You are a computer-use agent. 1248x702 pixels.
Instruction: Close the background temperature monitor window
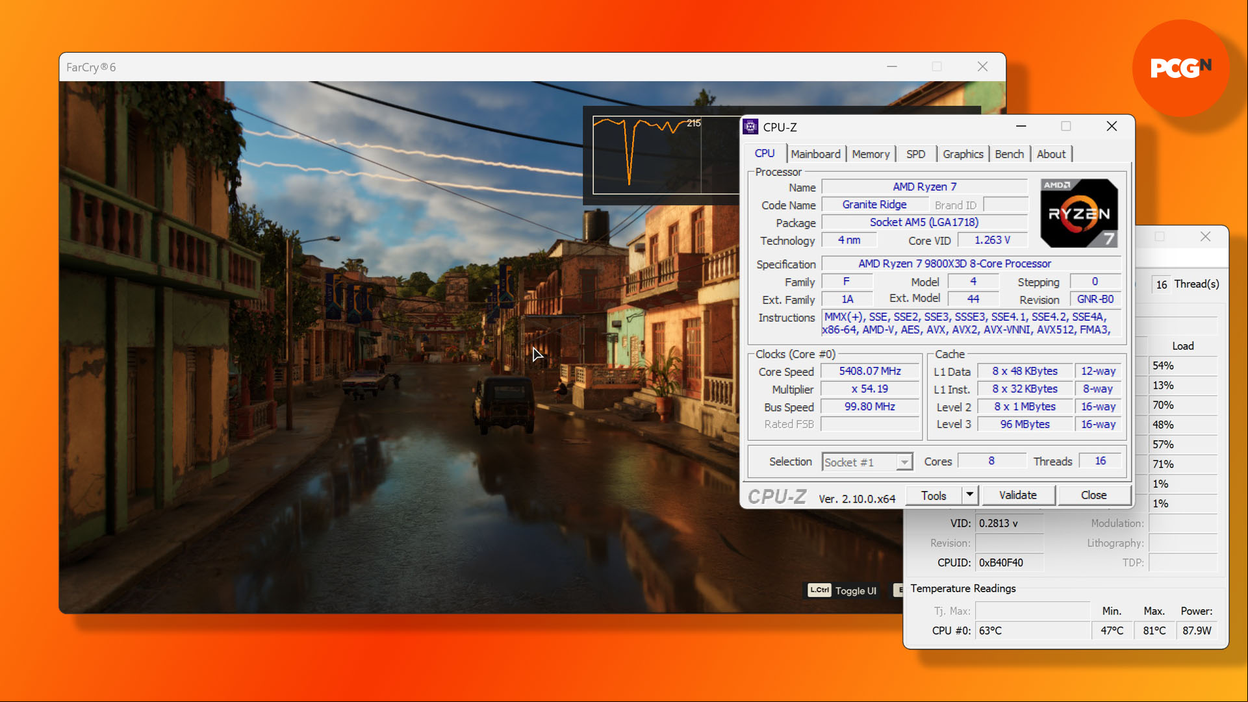(x=1206, y=237)
